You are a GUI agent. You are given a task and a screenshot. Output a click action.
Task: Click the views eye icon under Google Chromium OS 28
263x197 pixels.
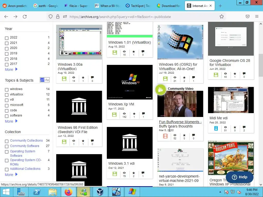pos(226,74)
